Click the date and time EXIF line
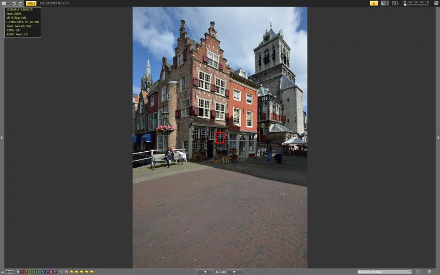The width and height of the screenshot is (440, 275). point(19,9)
